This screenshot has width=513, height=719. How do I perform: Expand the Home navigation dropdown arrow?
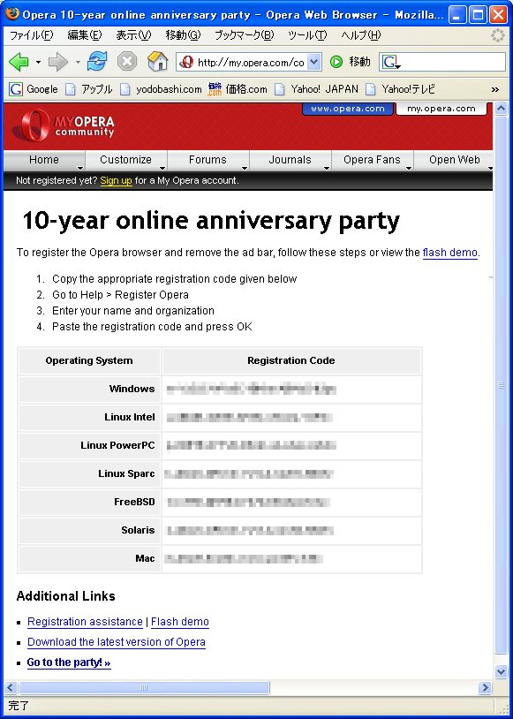80,167
